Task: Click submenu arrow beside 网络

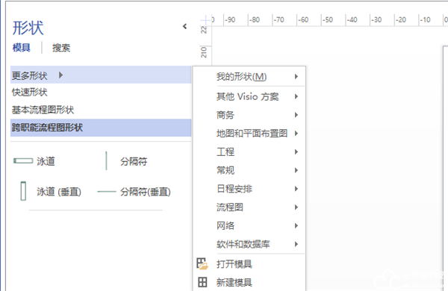Action: [296, 225]
